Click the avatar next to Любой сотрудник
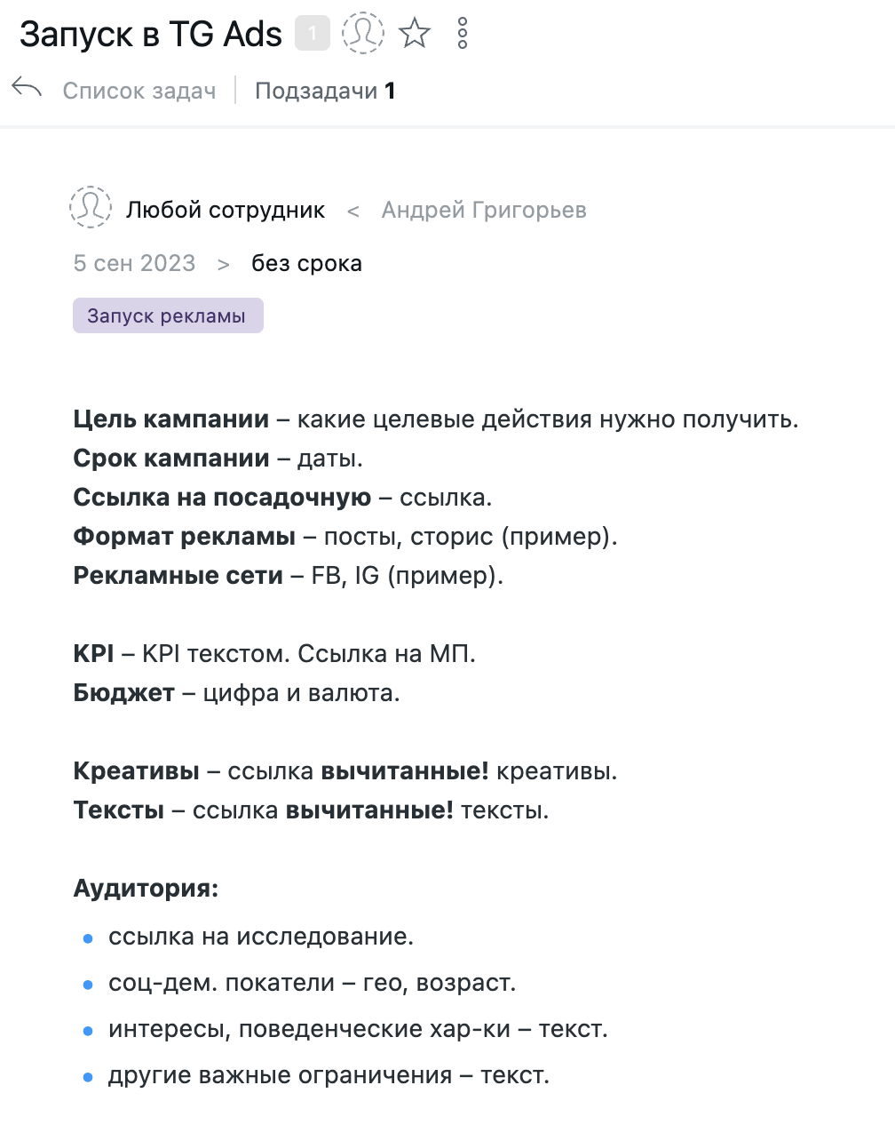Viewport: 895px width, 1125px height. pos(91,209)
